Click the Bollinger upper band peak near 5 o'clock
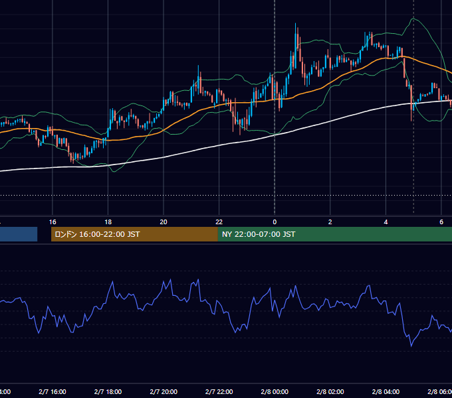 (x=413, y=19)
